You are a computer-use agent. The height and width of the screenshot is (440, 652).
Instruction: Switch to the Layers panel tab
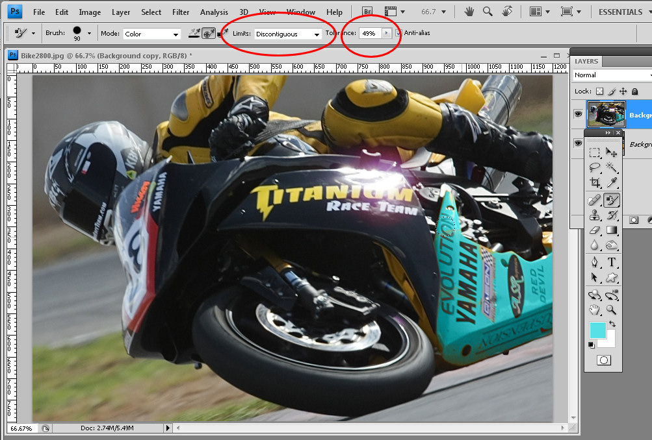tap(586, 62)
